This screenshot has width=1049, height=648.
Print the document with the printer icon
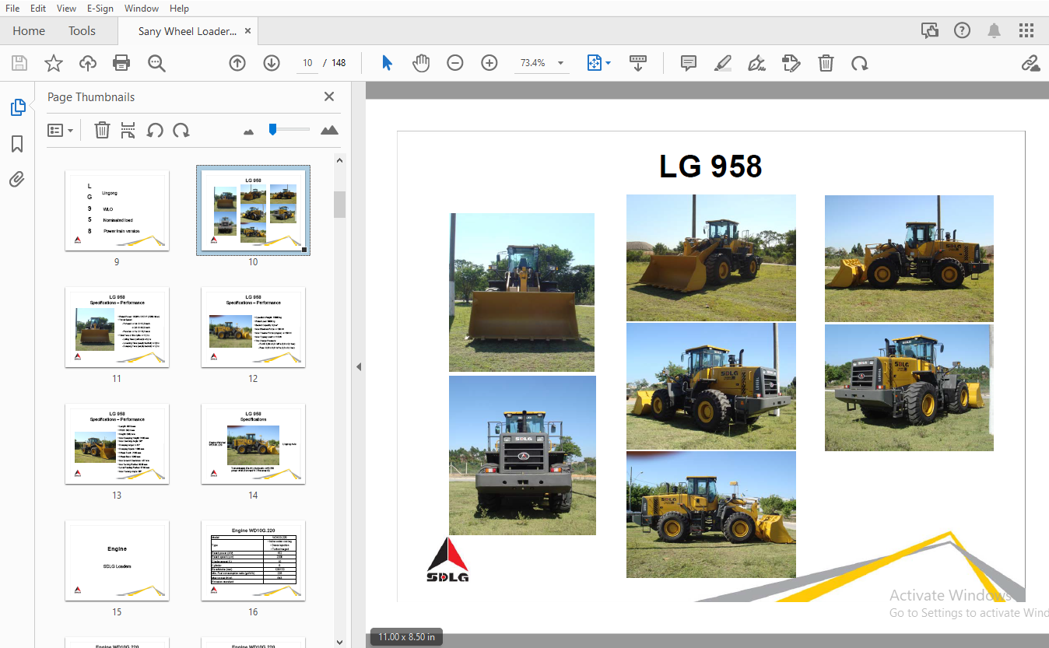coord(121,63)
